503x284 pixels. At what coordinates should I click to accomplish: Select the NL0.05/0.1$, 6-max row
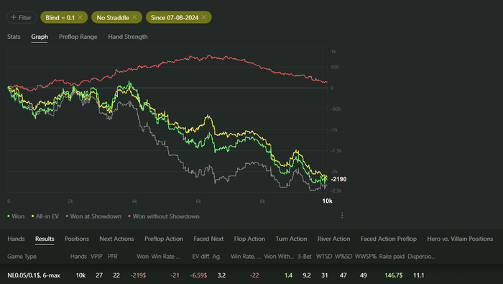coord(251,275)
